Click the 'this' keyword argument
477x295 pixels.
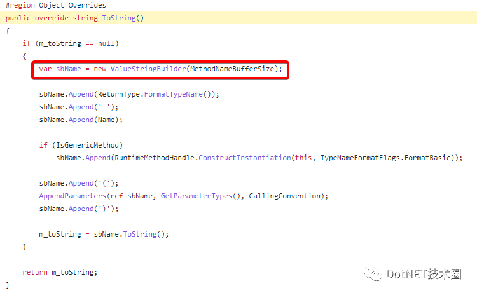coord(303,158)
